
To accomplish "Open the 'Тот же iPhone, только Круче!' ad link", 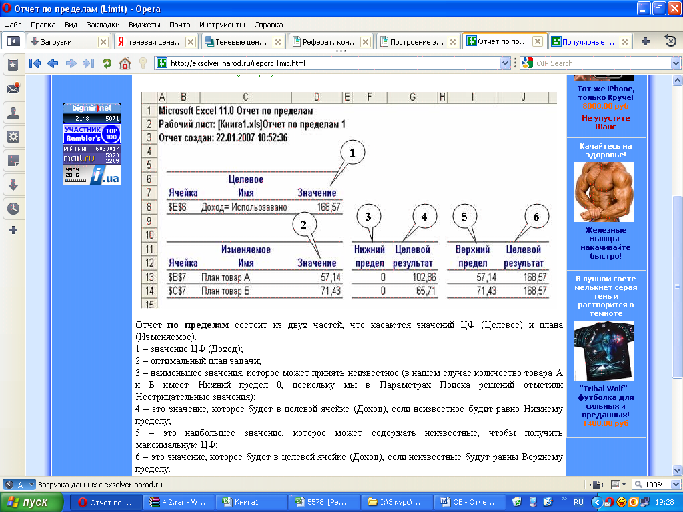I will [x=606, y=93].
